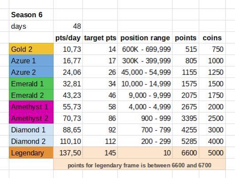Click the Amethyst 1 magenta cell
Screen dimensions: 235x178
tap(31, 107)
